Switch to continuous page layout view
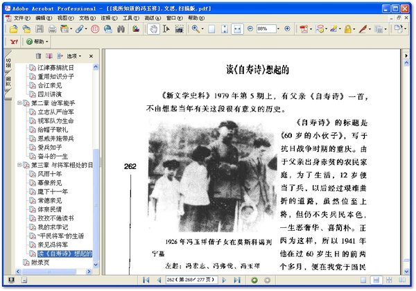The width and height of the screenshot is (416, 291). pos(376,280)
